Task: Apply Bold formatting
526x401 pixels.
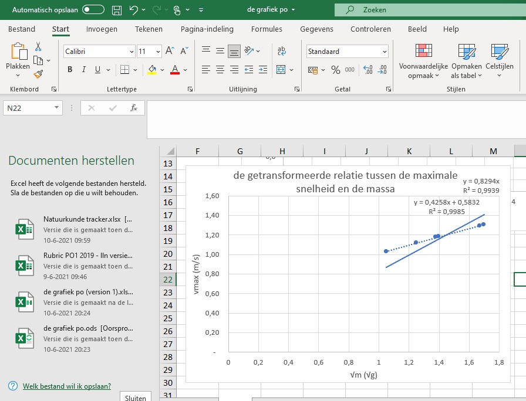Action: point(70,70)
